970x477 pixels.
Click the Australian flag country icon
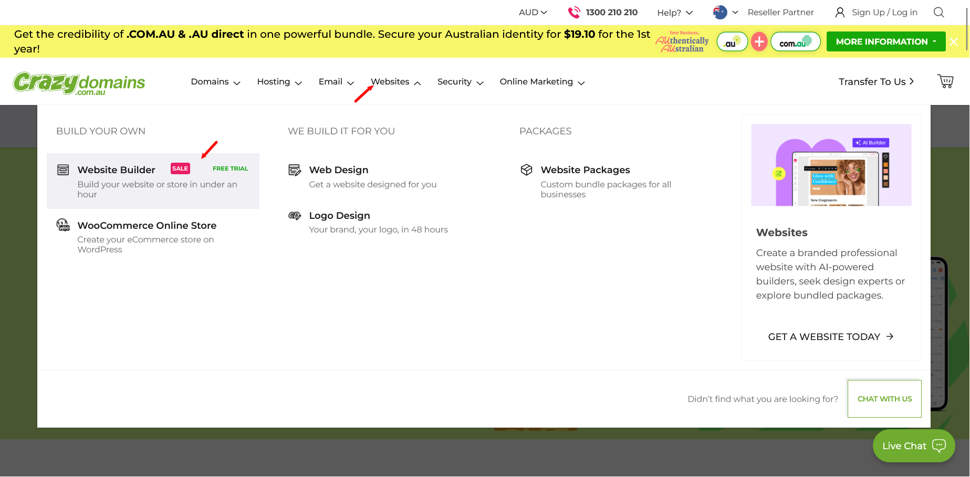[x=720, y=12]
